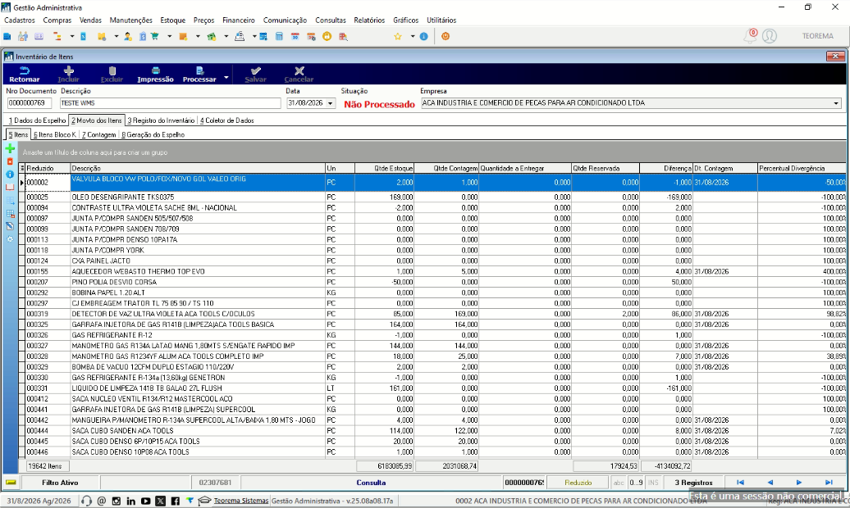The image size is (850, 508).
Task: Expand the green money dropdown arrow
Action: pyautogui.click(x=226, y=36)
